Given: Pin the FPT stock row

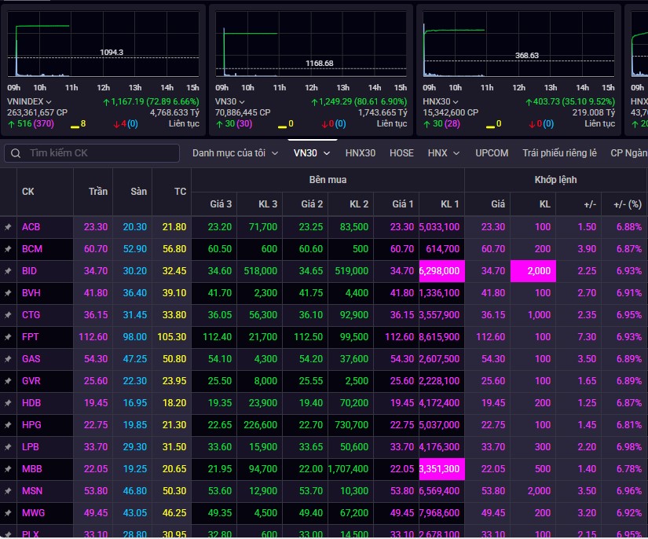Looking at the screenshot, I should point(8,337).
